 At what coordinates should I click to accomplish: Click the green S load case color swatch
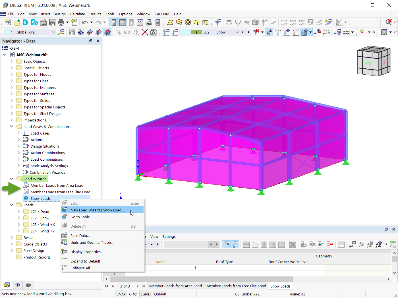pos(196,32)
